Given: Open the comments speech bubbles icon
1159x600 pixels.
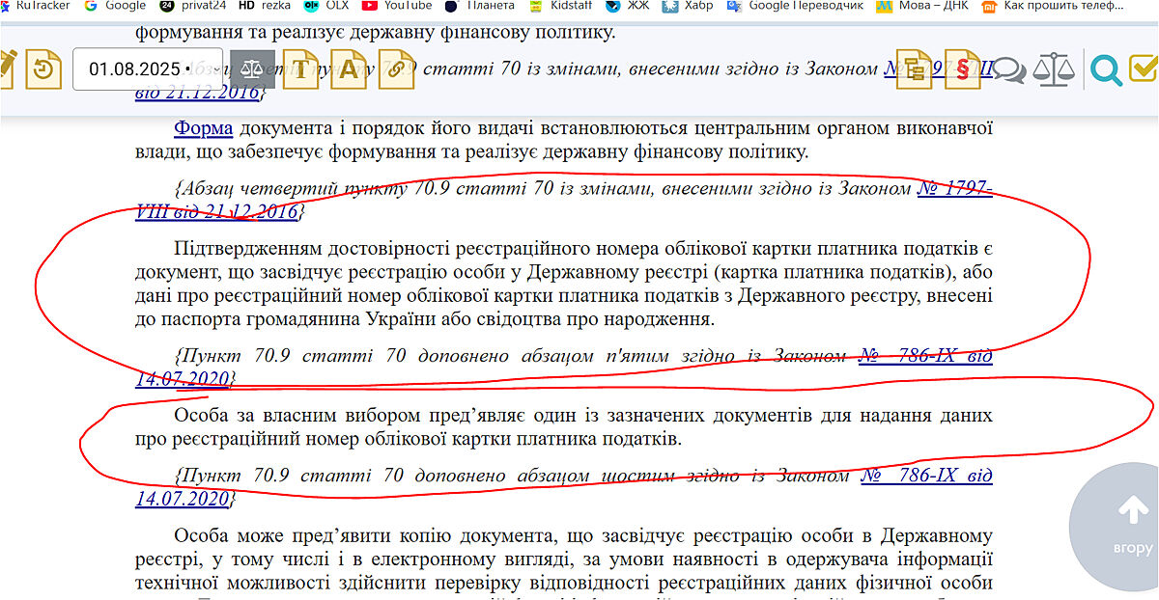Looking at the screenshot, I should tap(1009, 69).
